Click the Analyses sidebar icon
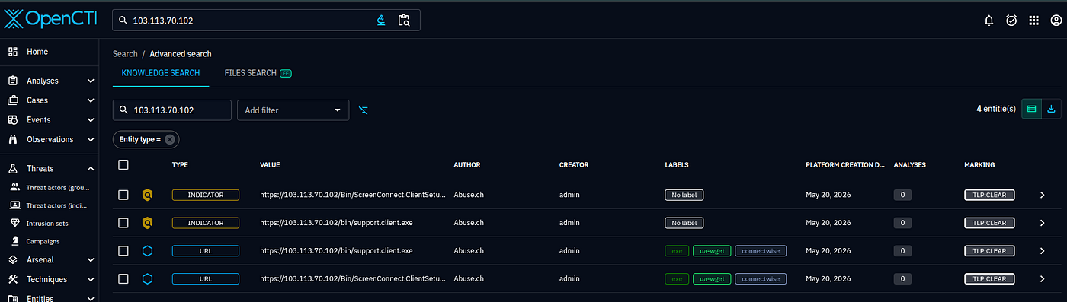This screenshot has width=1067, height=302. 12,81
